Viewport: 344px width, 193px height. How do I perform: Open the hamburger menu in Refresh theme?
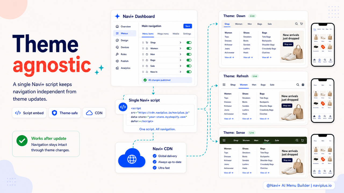pos(224,85)
